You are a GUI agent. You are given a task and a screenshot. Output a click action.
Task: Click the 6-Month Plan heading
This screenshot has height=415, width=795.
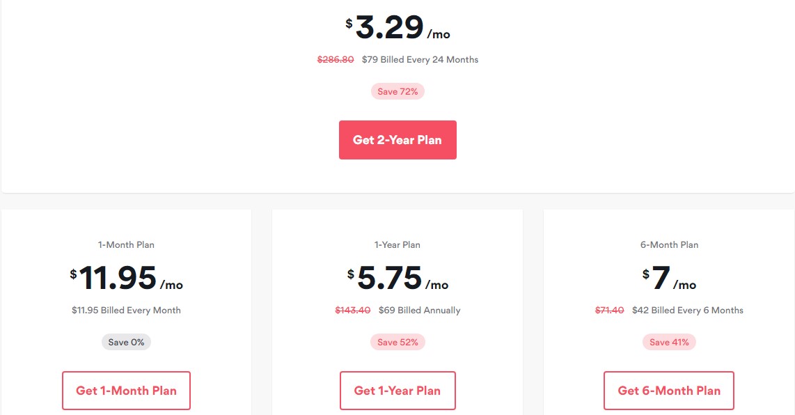coord(669,244)
